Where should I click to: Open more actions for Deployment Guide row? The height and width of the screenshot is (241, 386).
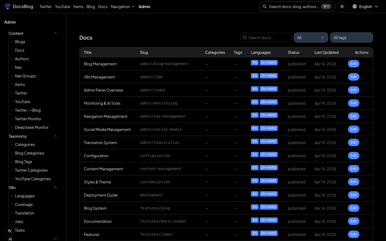click(x=365, y=195)
